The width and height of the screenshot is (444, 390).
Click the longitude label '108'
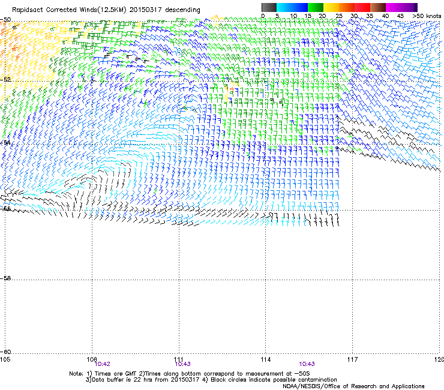[92, 359]
